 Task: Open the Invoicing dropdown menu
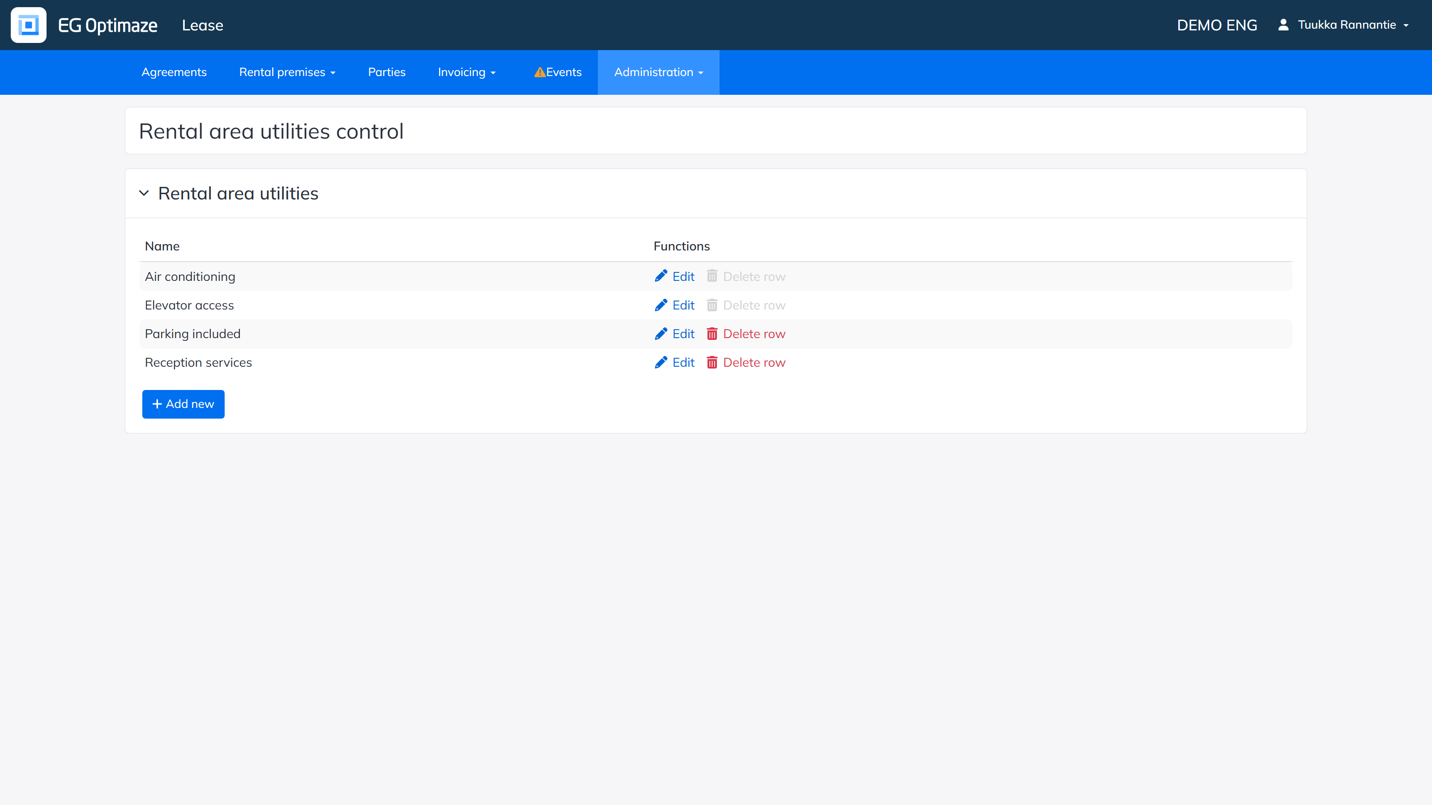point(466,72)
